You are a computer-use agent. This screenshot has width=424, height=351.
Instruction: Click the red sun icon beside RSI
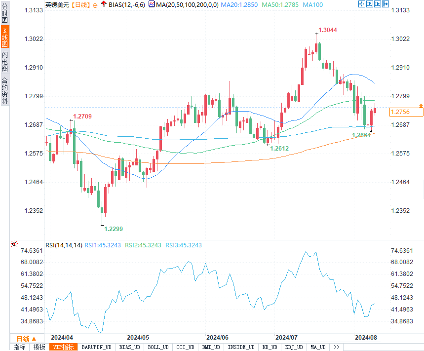coord(14,244)
